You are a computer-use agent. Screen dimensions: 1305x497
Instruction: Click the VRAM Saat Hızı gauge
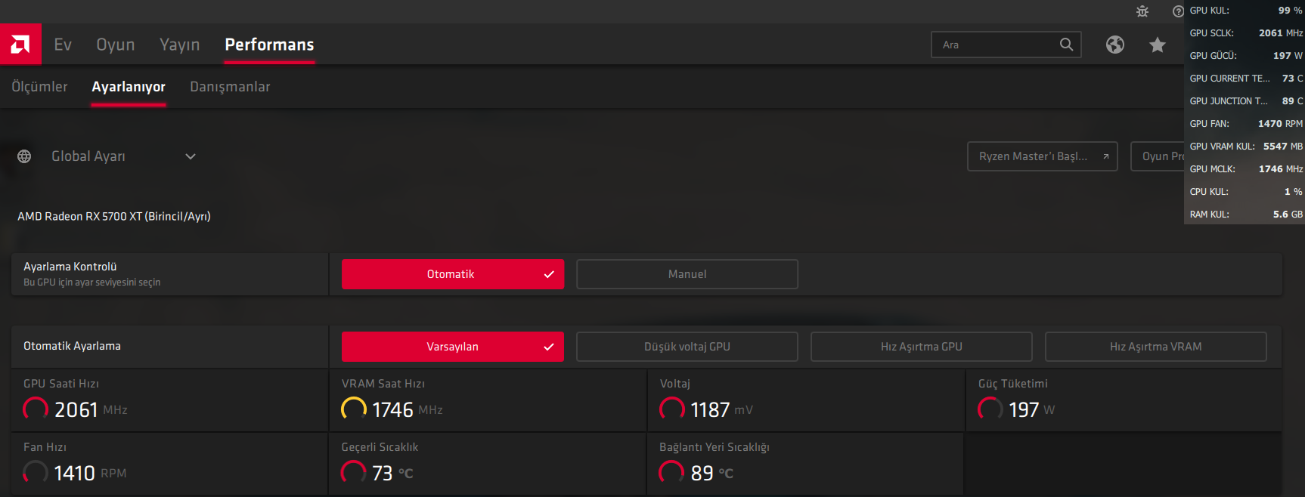point(354,409)
